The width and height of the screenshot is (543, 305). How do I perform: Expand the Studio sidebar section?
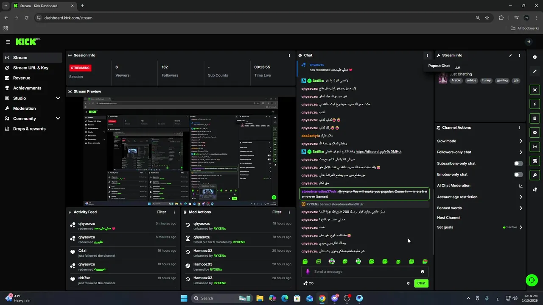pyautogui.click(x=58, y=98)
